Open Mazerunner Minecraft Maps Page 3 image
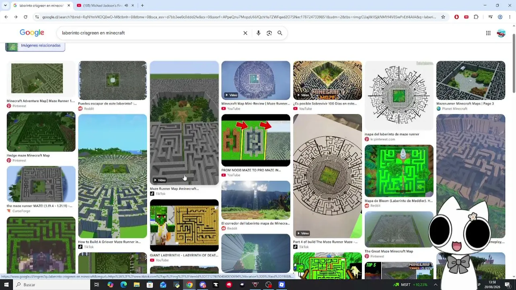The height and width of the screenshot is (290, 516). [471, 80]
